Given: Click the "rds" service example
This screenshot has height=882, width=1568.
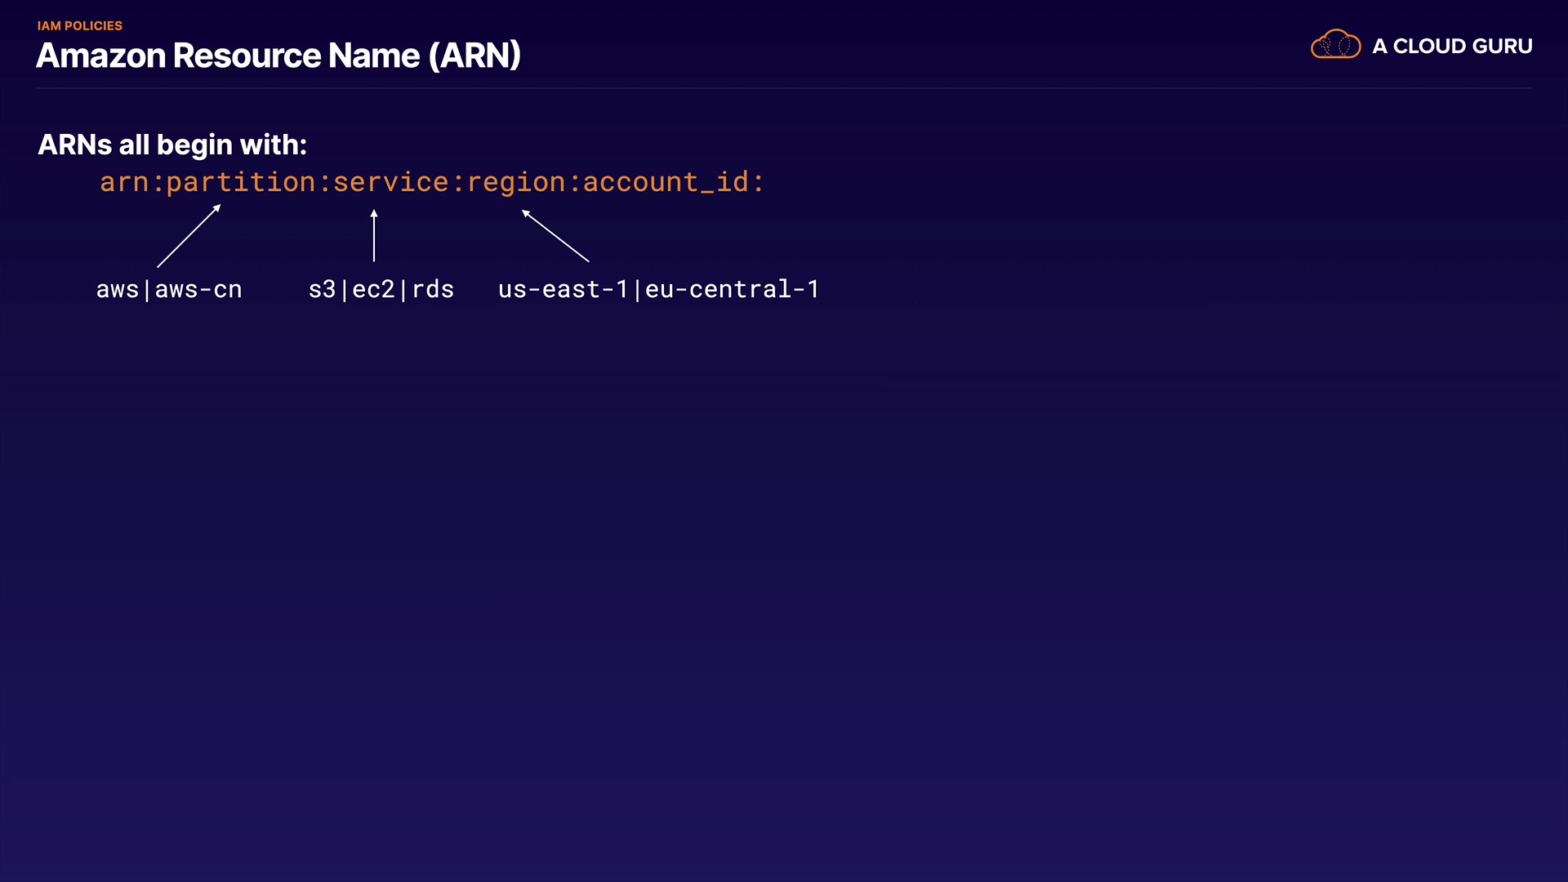Looking at the screenshot, I should (x=433, y=290).
